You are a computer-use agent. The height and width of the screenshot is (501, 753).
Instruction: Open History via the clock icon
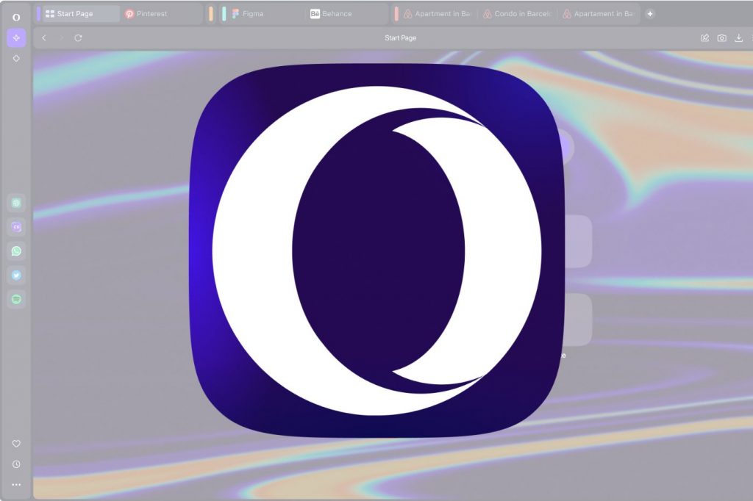tap(16, 464)
